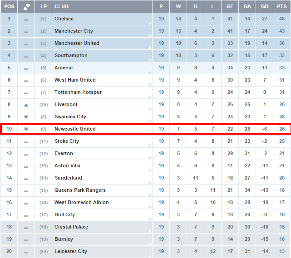This screenshot has height=258, width=291.
Task: Click the movement arrows column header icon
Action: tap(26, 7)
